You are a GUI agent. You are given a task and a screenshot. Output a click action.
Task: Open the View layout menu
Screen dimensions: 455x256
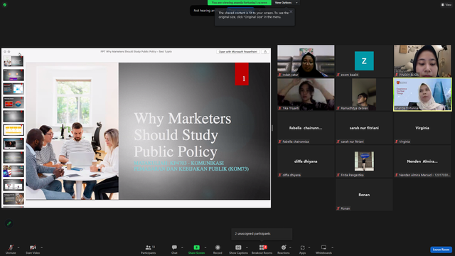point(446,5)
